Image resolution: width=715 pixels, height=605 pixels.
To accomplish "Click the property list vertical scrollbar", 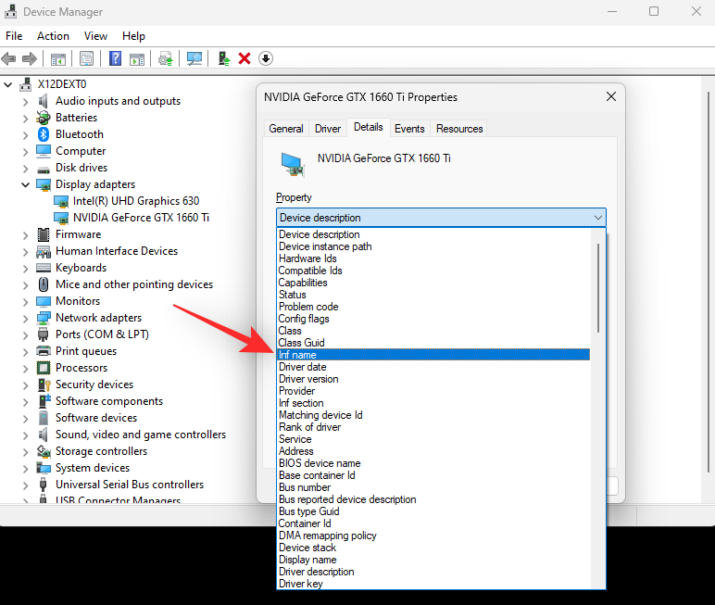I will [x=598, y=287].
